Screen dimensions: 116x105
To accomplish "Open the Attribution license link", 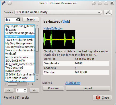I will (x=73, y=83).
